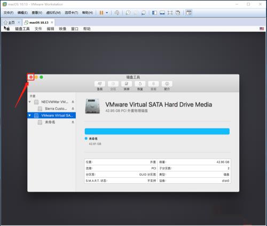The image size is (267, 226).
Task: Click the blue partition usage bar
Action: click(x=157, y=131)
